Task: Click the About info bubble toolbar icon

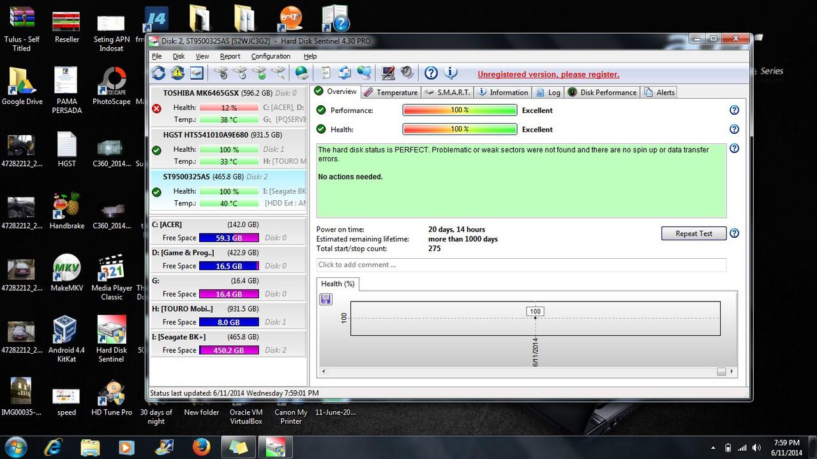Action: click(x=450, y=73)
